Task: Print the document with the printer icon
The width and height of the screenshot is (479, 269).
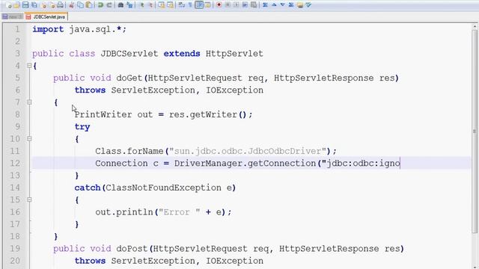Action: [x=61, y=5]
